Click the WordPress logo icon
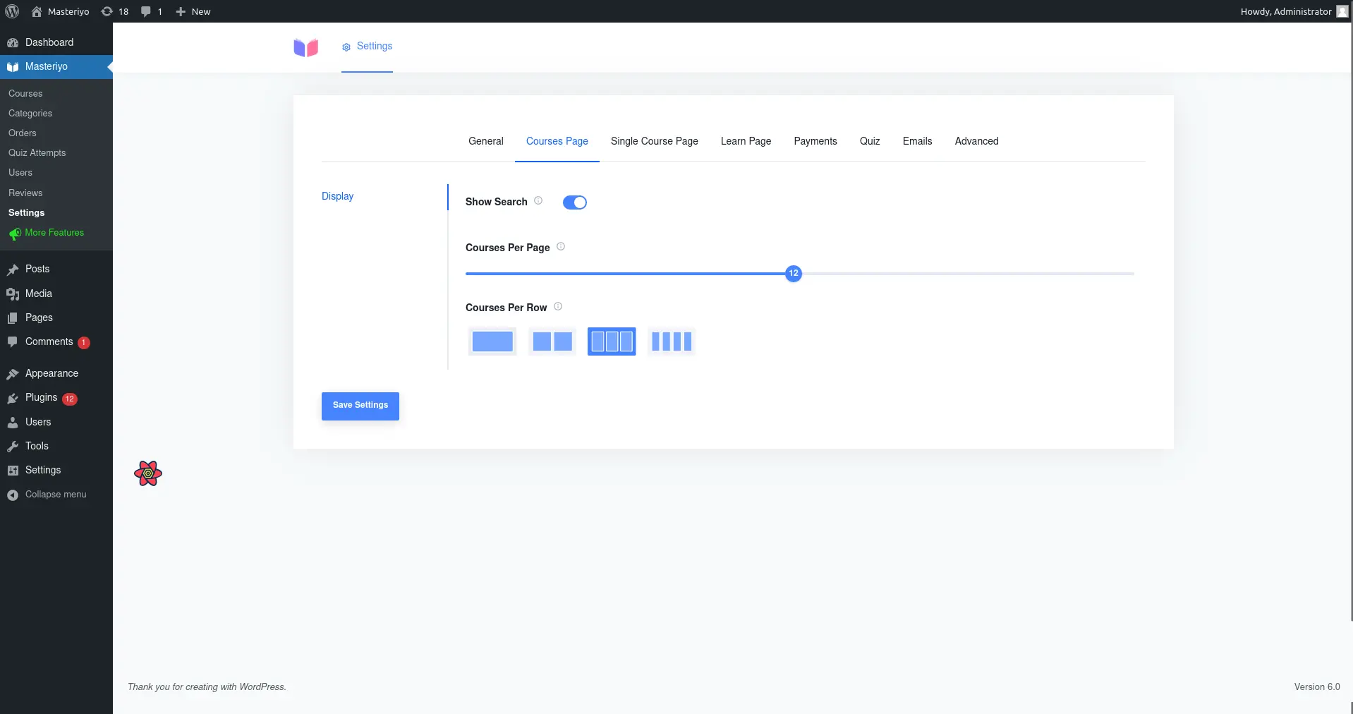Viewport: 1353px width, 714px height. coord(12,11)
